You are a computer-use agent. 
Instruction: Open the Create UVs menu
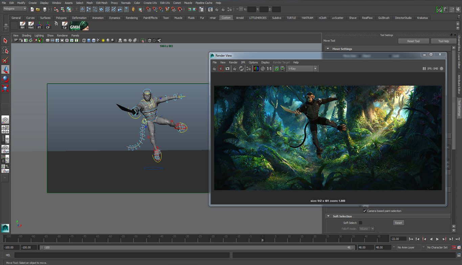click(150, 3)
